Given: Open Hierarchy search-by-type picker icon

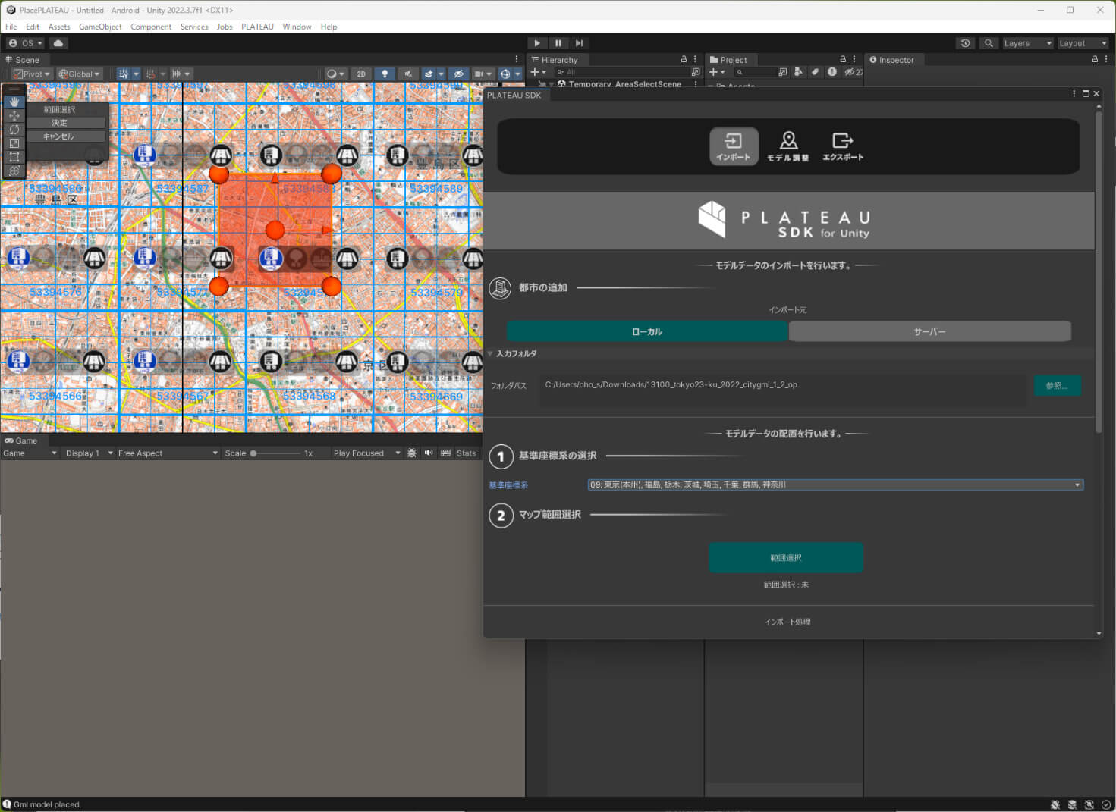Looking at the screenshot, I should click(696, 72).
